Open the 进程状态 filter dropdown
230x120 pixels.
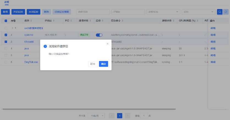tap(163, 12)
